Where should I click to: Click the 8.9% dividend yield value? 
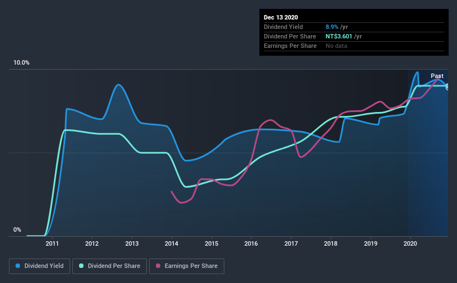tap(332, 27)
